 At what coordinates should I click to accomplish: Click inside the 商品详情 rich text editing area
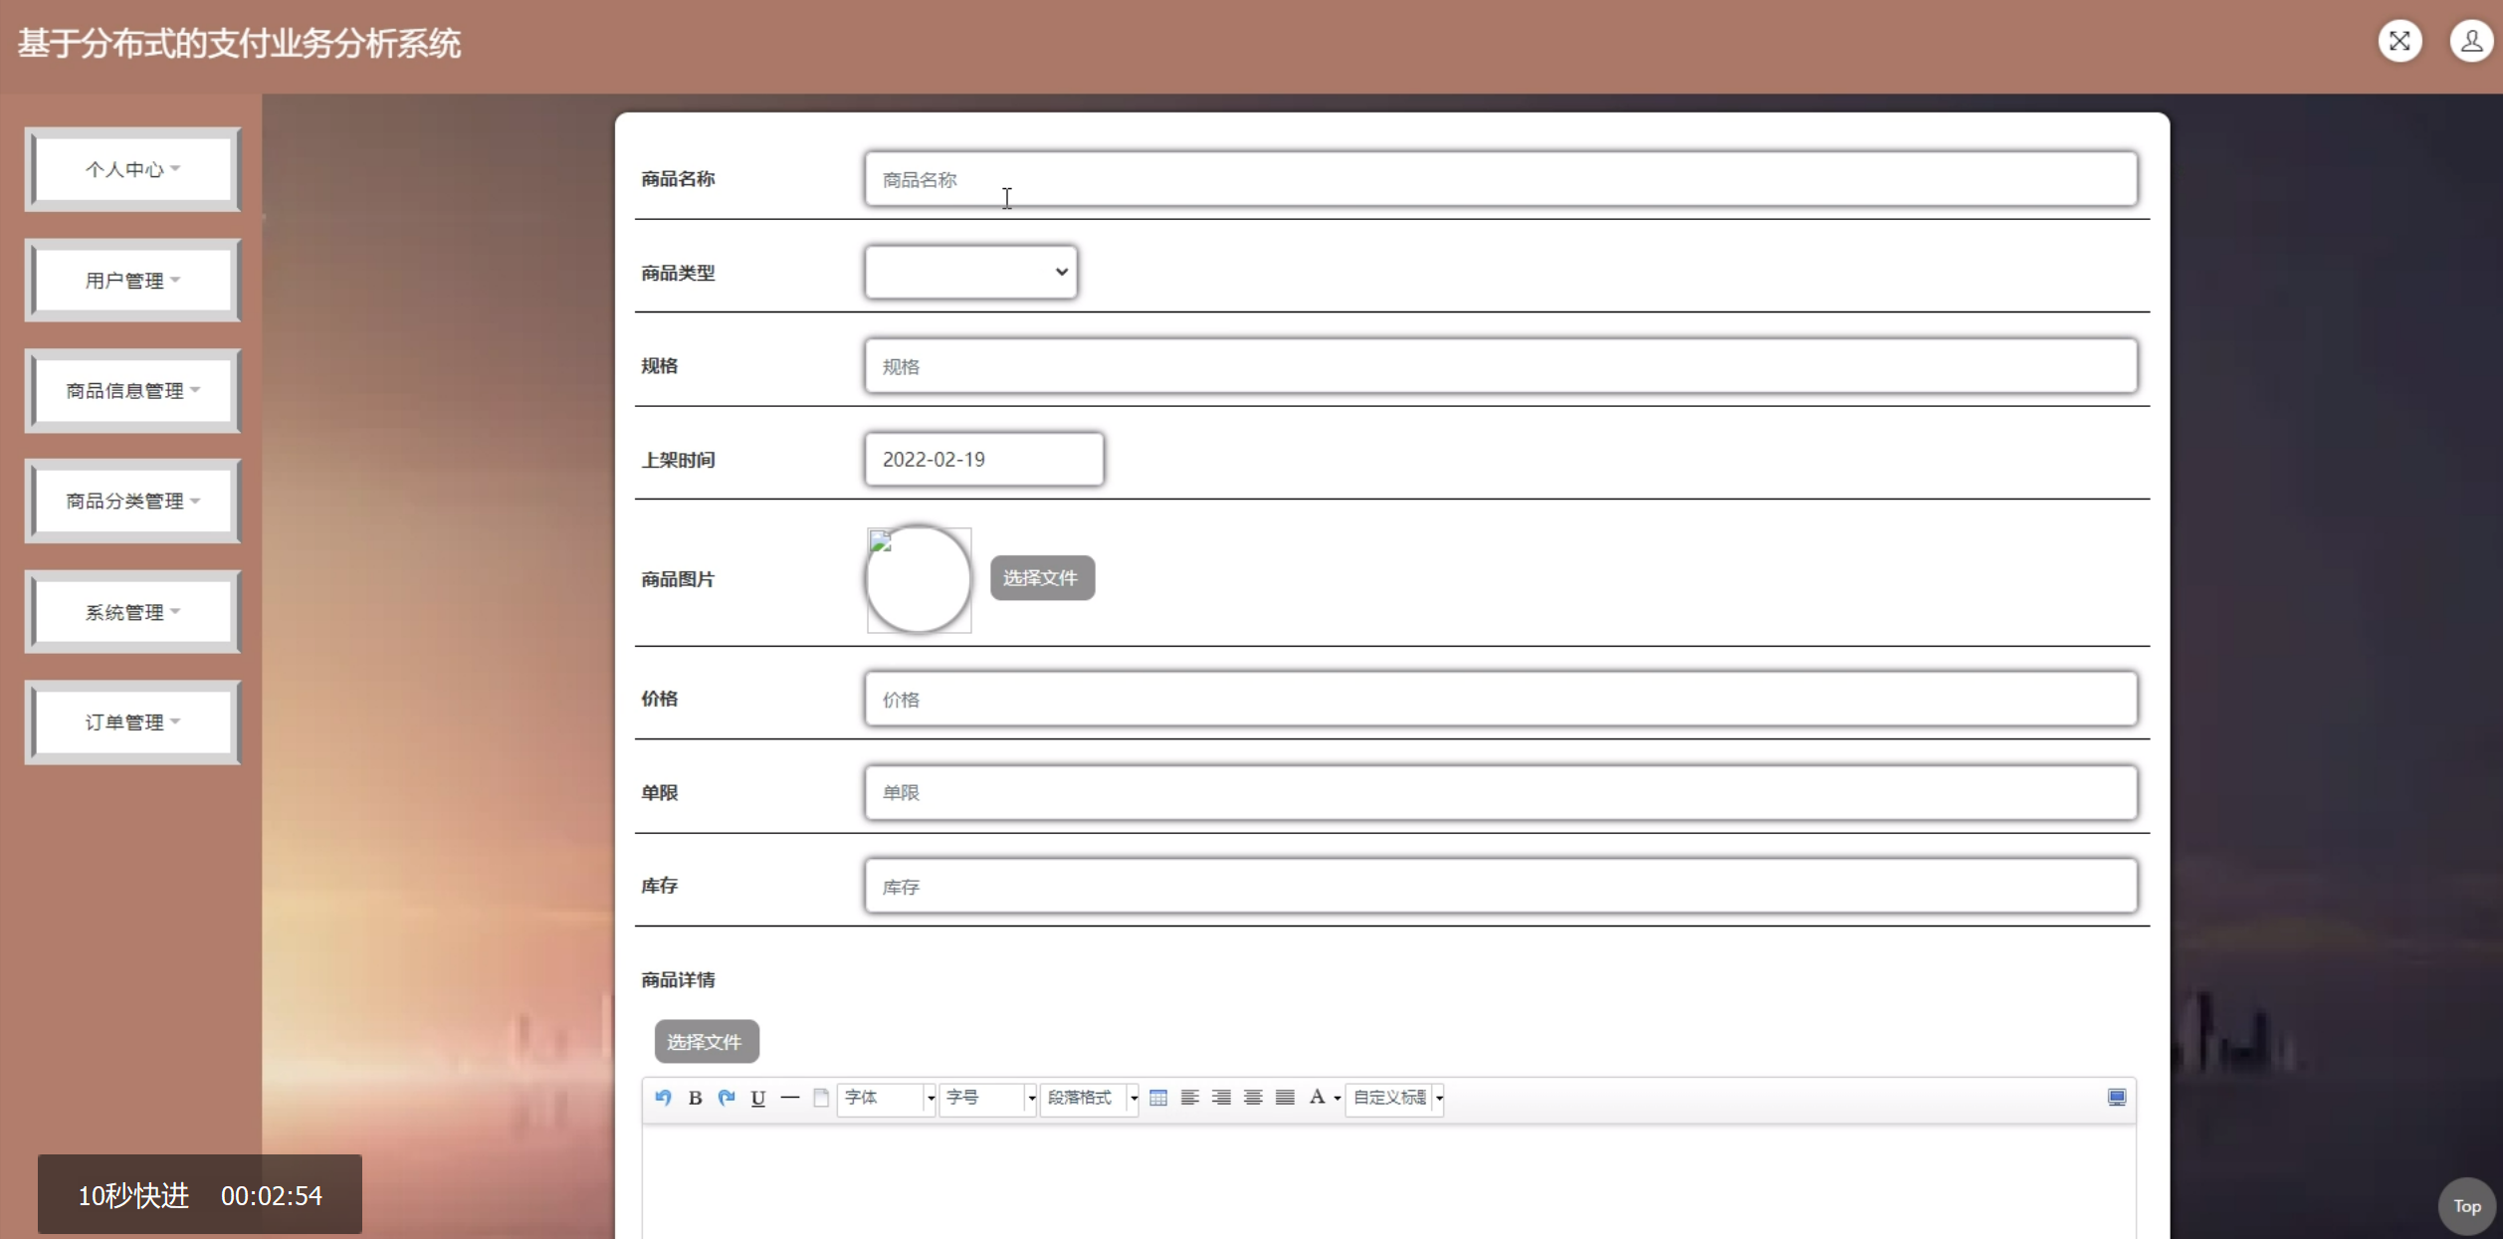1388,1182
